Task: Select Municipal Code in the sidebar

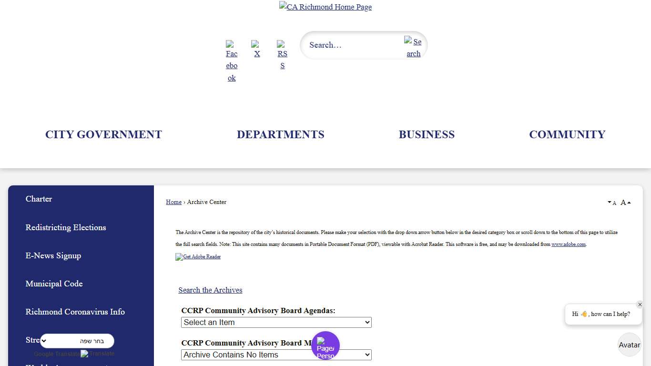Action: (x=54, y=284)
